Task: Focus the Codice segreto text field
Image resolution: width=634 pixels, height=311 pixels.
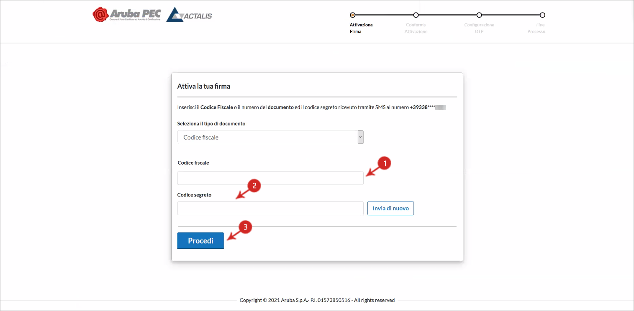Action: 270,208
